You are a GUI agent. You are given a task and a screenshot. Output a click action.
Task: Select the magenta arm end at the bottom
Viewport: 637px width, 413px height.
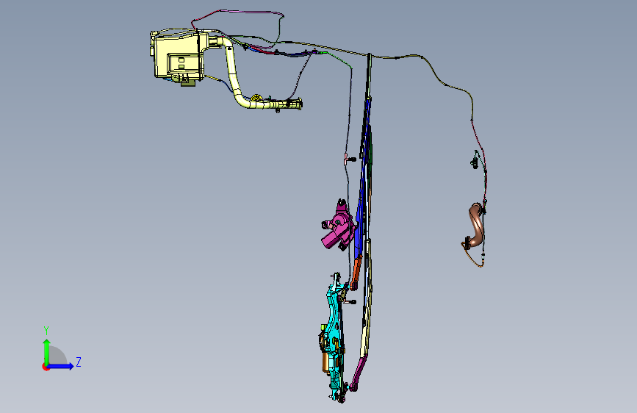coord(359,373)
